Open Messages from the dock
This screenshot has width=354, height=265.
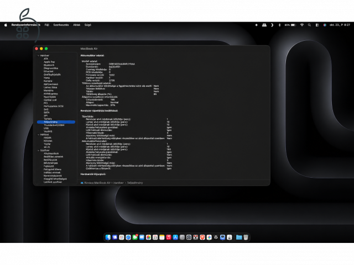pos(135,237)
